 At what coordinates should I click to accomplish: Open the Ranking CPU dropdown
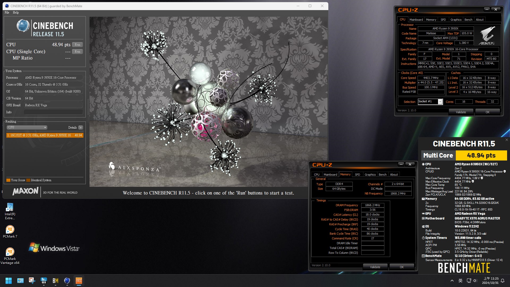click(x=27, y=127)
